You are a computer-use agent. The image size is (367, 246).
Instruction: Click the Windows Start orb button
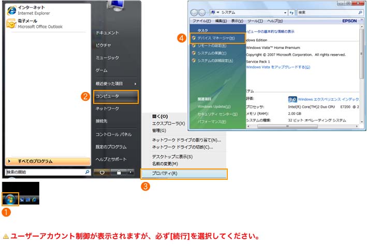pyautogui.click(x=10, y=199)
